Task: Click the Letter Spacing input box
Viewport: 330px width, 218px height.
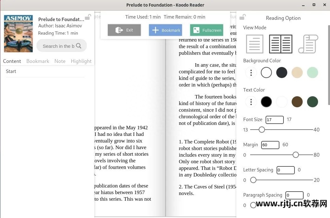Action: pyautogui.click(x=286, y=170)
